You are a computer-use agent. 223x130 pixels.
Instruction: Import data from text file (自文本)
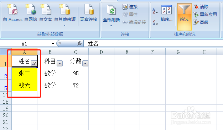(46, 13)
